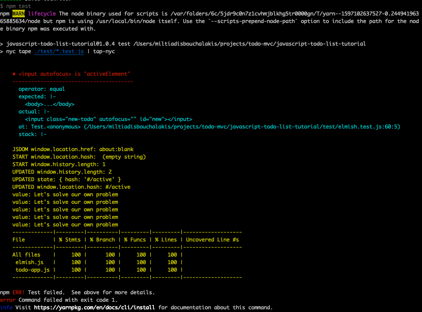The image size is (422, 312).
Task: Select the 'All files' coverage row label
Action: (27, 255)
